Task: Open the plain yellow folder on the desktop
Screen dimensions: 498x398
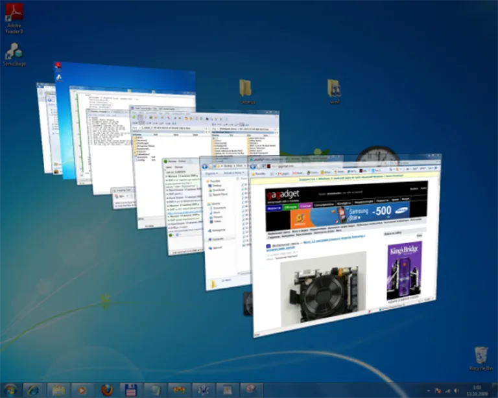Action: point(247,91)
